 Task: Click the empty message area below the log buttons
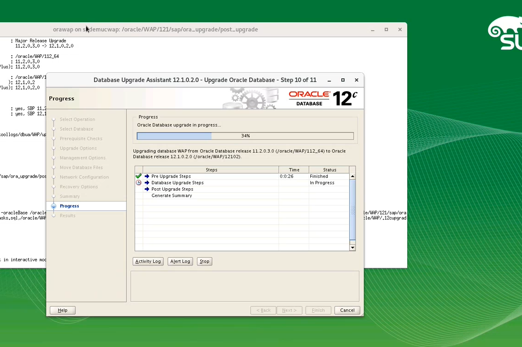(x=245, y=286)
